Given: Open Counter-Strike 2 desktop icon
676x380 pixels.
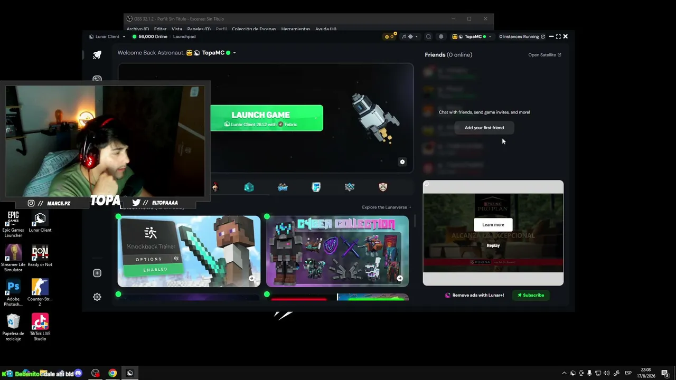Looking at the screenshot, I should (40, 293).
